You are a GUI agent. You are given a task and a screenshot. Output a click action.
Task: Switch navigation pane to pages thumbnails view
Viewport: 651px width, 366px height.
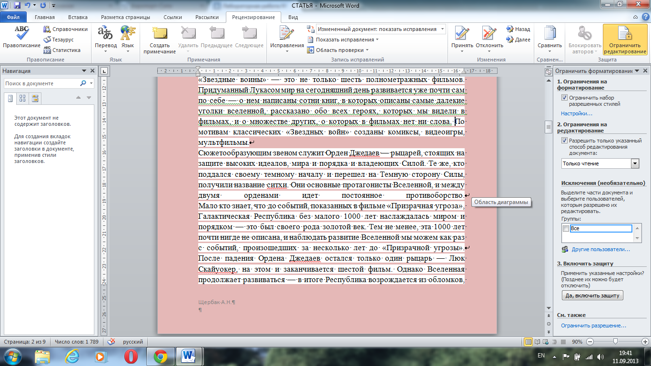(x=22, y=98)
